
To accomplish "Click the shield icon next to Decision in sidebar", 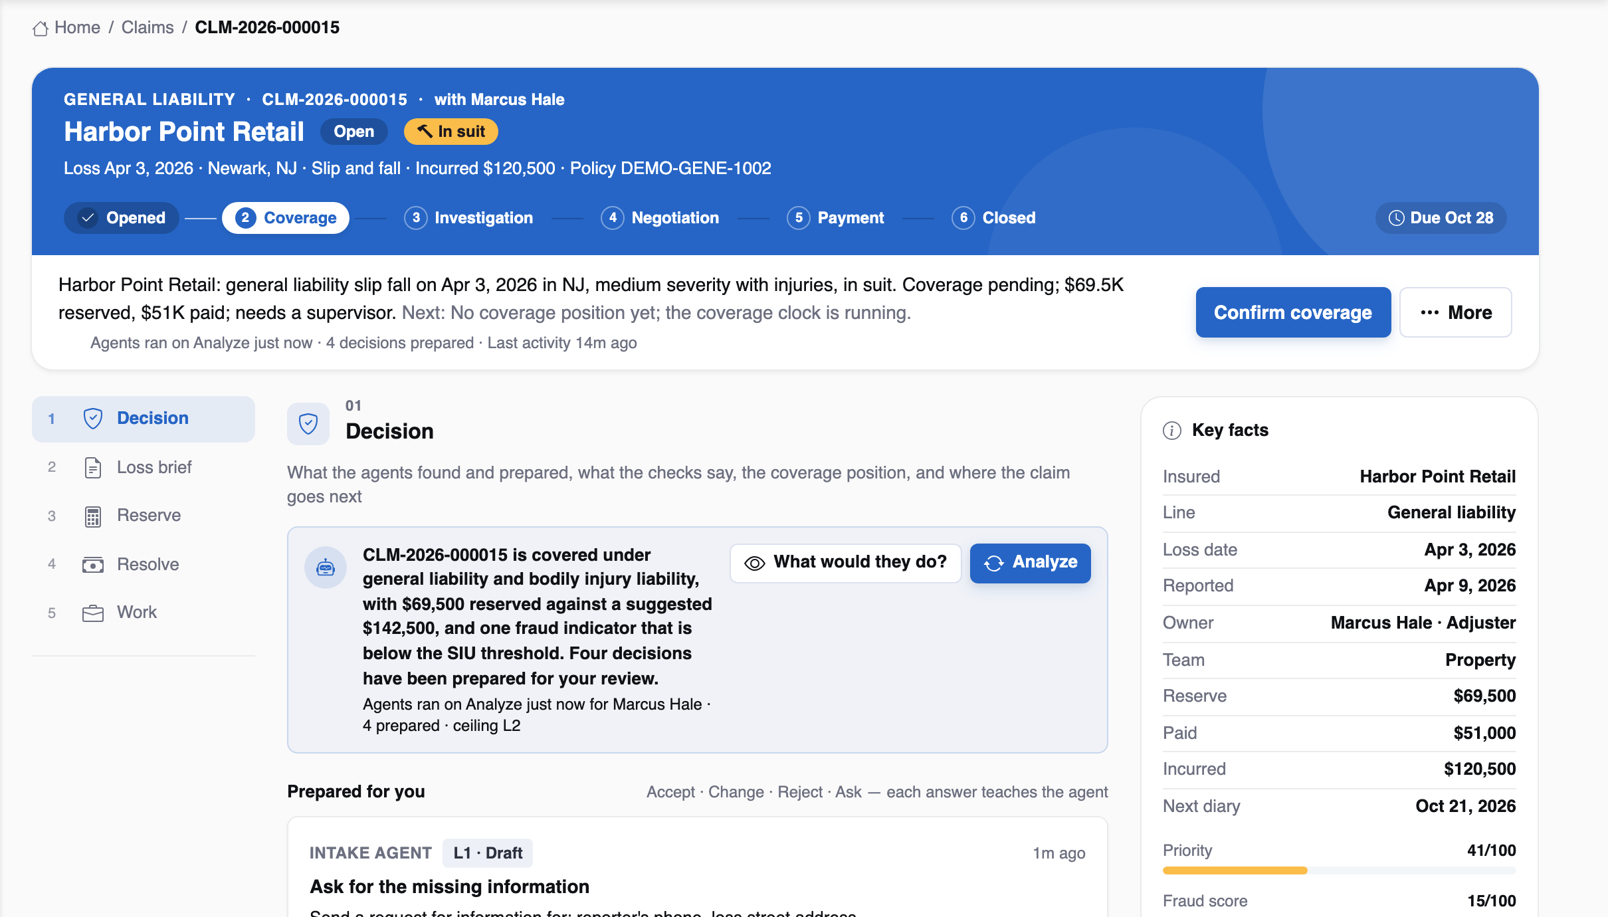I will click(x=93, y=419).
